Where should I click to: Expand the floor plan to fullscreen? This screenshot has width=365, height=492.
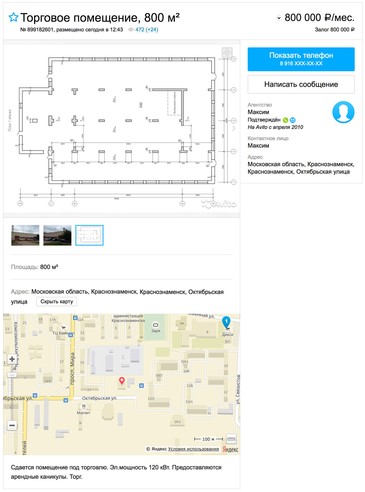pyautogui.click(x=227, y=53)
